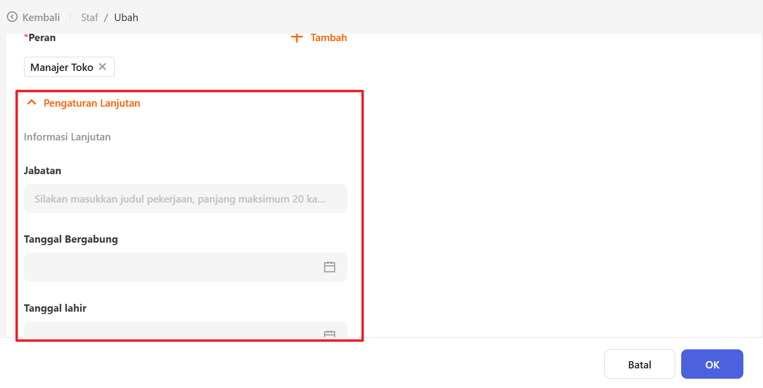The image size is (763, 388).
Task: Click the orange plus icon beside Tambah
Action: [296, 38]
